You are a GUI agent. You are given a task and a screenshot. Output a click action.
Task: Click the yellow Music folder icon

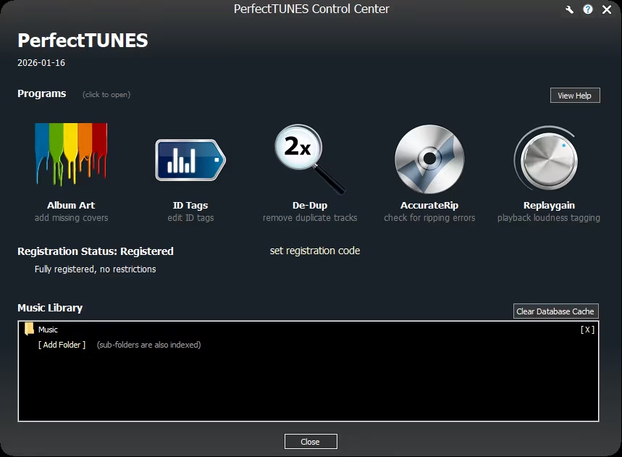click(29, 330)
